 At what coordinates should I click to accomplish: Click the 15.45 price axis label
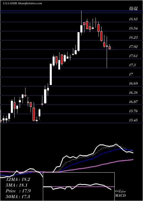click(133, 120)
